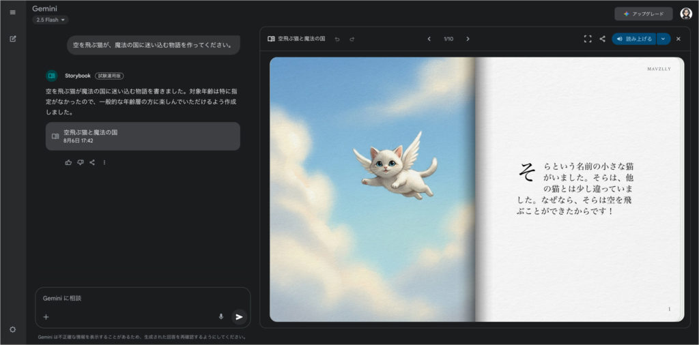
Task: Enter fullscreen mode for the storybook
Action: click(588, 39)
